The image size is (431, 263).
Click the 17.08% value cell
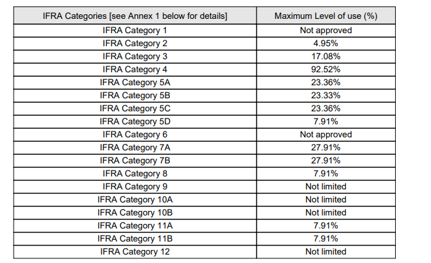(x=326, y=57)
